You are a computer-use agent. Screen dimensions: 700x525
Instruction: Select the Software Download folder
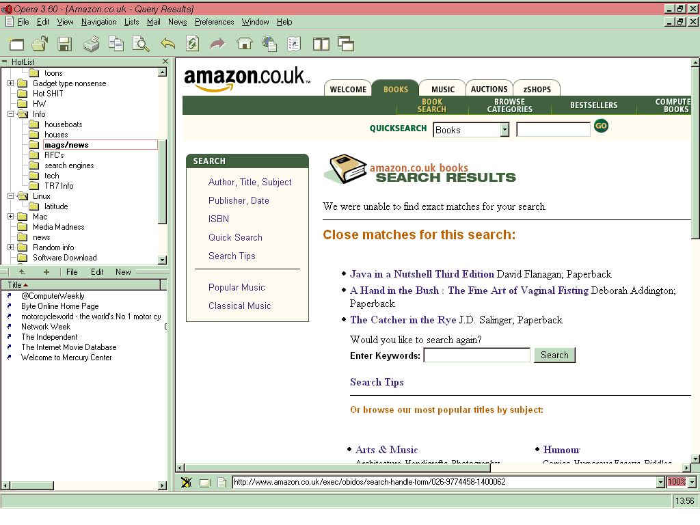pos(65,258)
